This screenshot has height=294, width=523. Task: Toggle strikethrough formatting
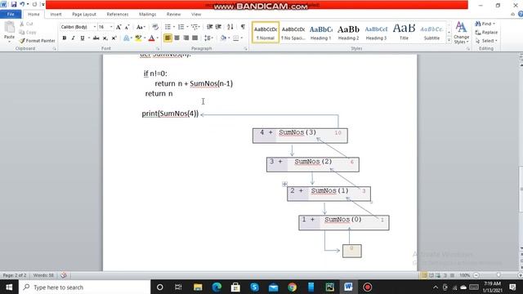click(96, 38)
